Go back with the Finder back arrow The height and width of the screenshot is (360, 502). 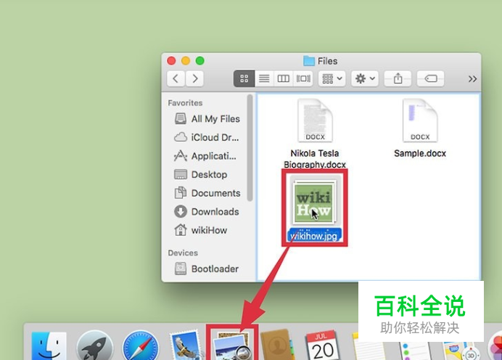176,78
